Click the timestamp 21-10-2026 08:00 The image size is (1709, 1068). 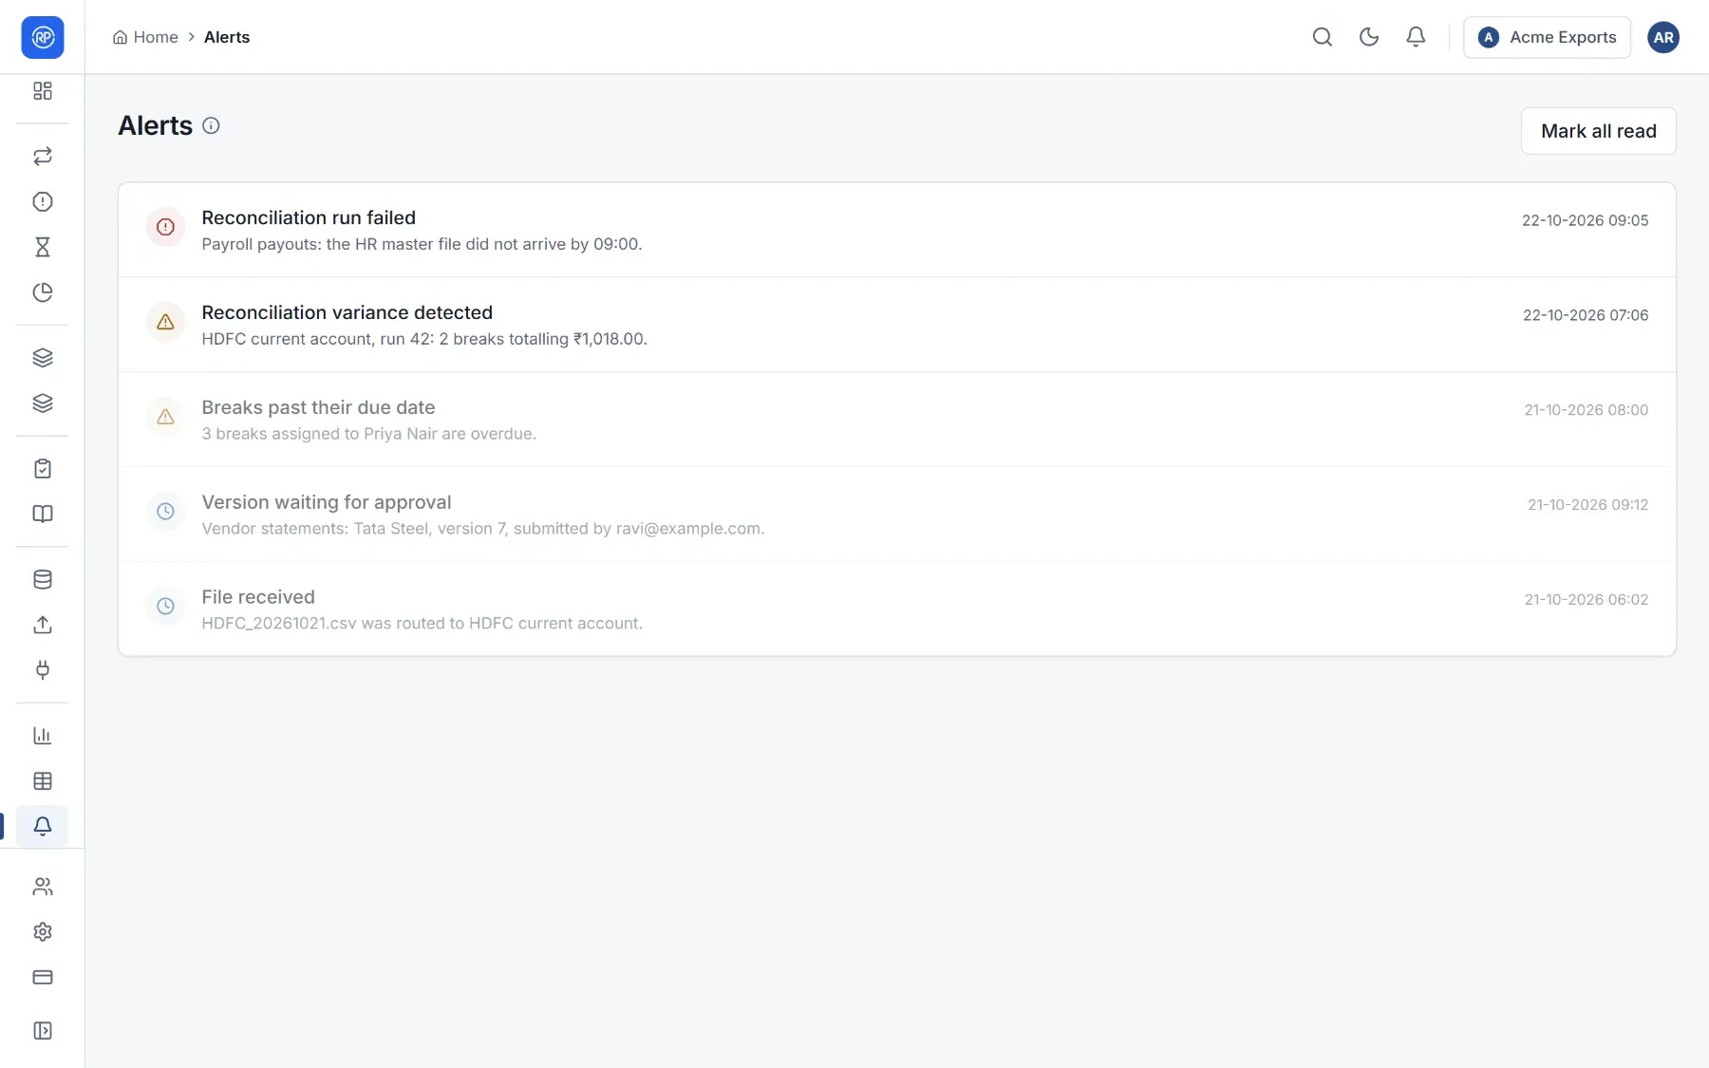pos(1587,410)
